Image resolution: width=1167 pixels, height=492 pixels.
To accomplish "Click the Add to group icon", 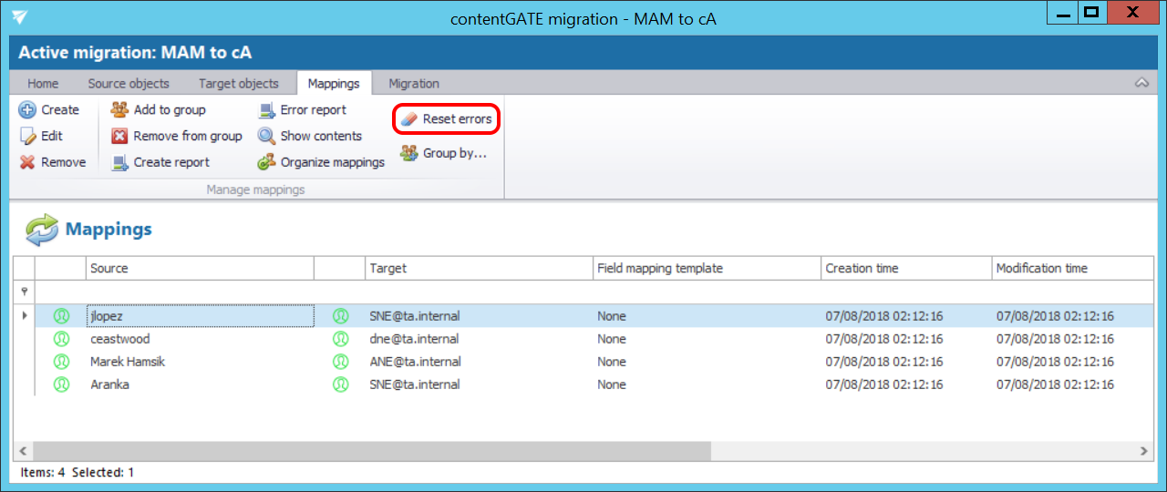I will pos(119,110).
